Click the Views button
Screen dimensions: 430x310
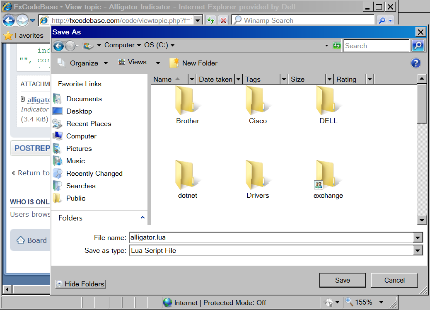pos(133,62)
